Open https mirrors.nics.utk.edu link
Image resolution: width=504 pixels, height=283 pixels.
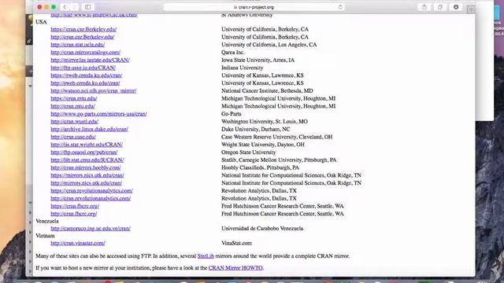(x=87, y=175)
